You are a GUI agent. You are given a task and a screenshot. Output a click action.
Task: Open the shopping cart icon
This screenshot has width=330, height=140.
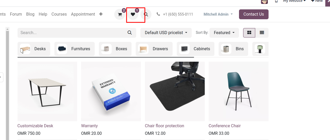(x=120, y=14)
